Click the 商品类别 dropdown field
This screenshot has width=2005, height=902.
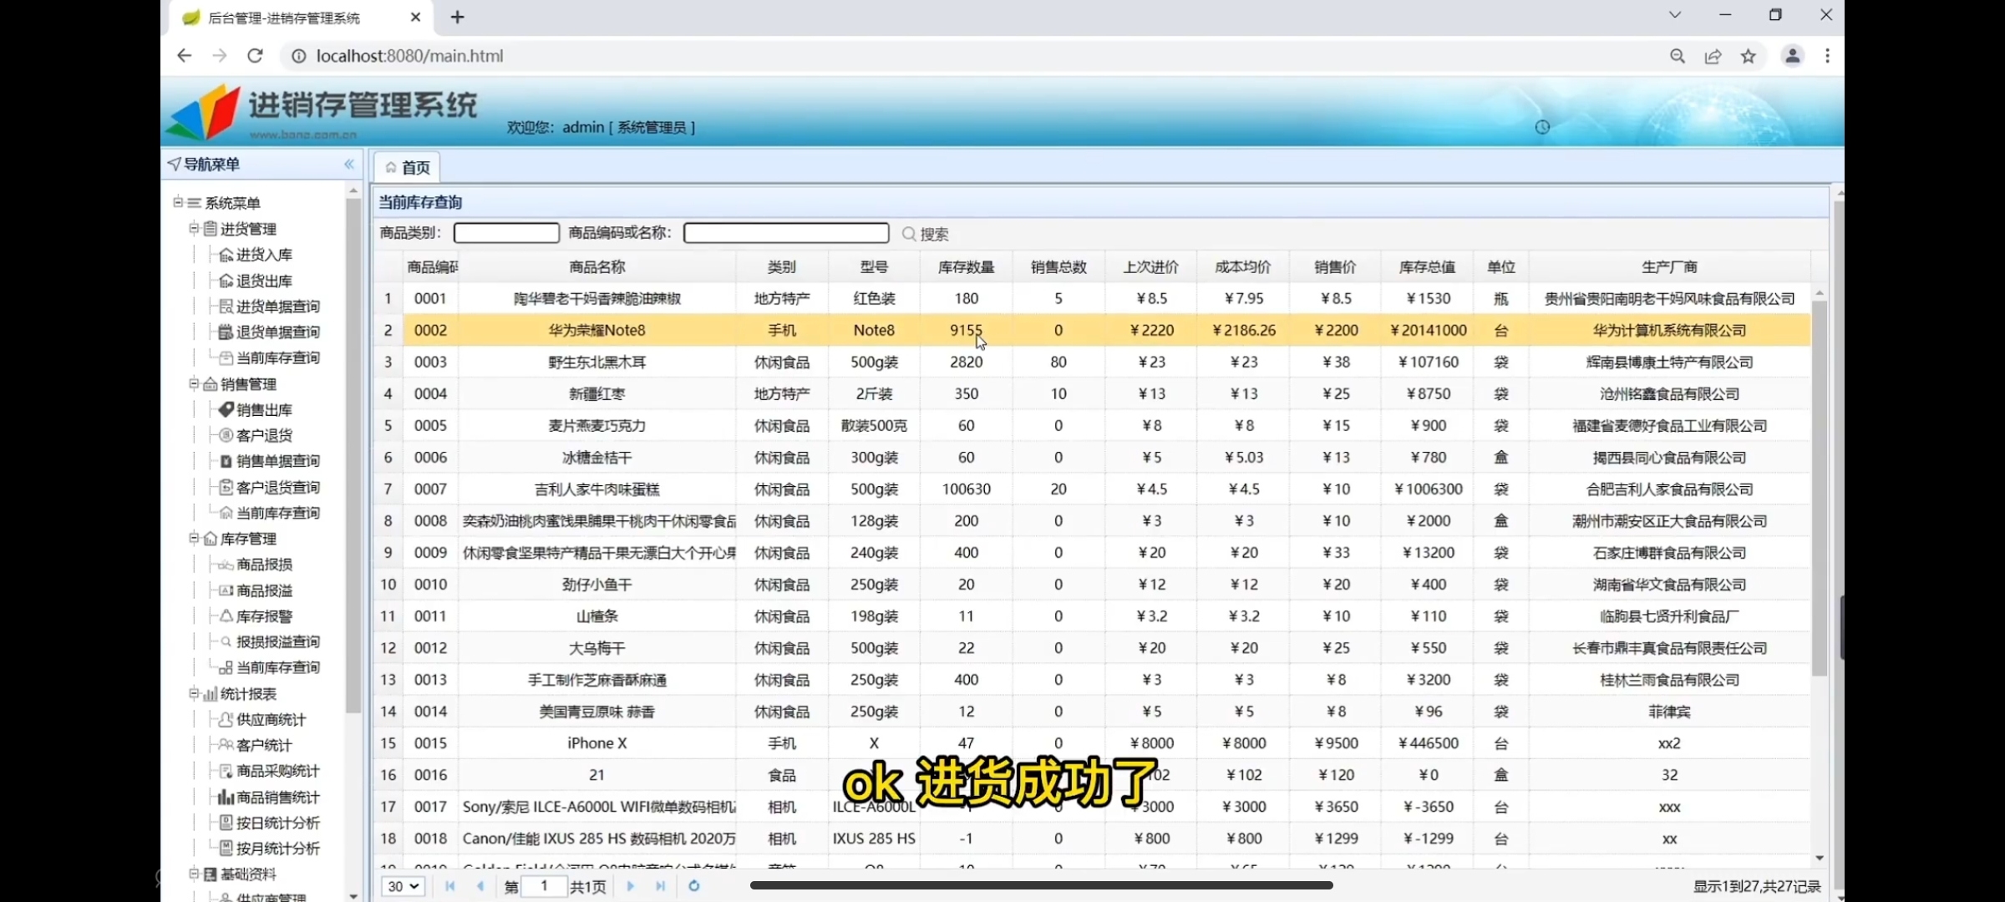pyautogui.click(x=505, y=232)
